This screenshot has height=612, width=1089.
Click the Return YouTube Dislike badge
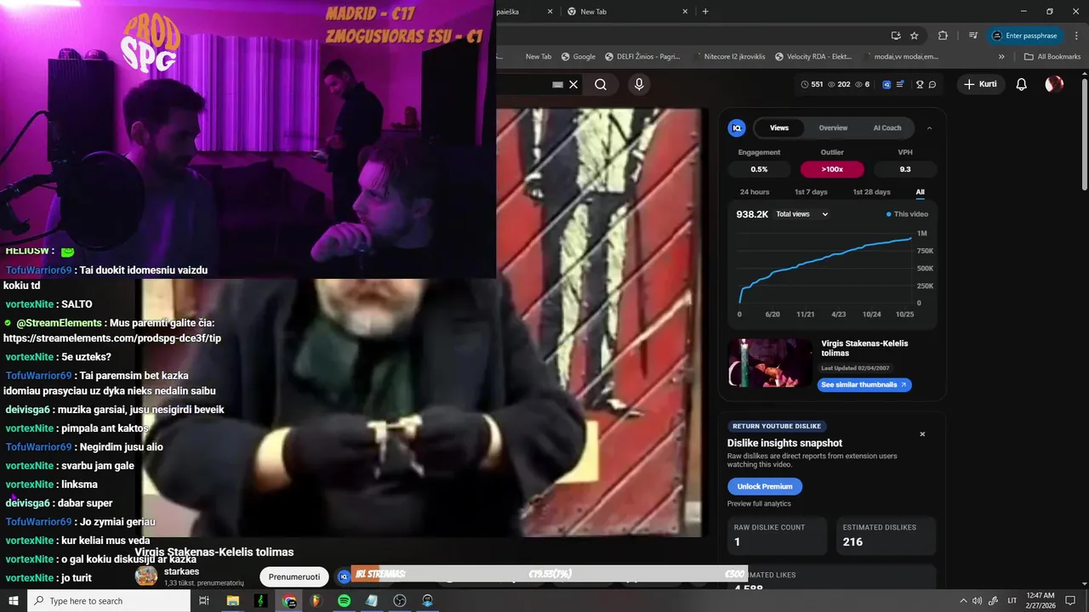(777, 427)
